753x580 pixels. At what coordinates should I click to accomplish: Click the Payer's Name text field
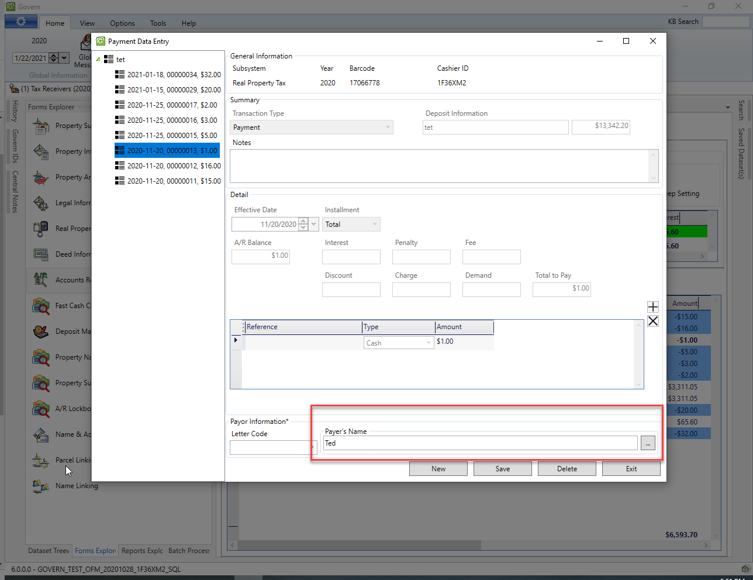(x=480, y=443)
